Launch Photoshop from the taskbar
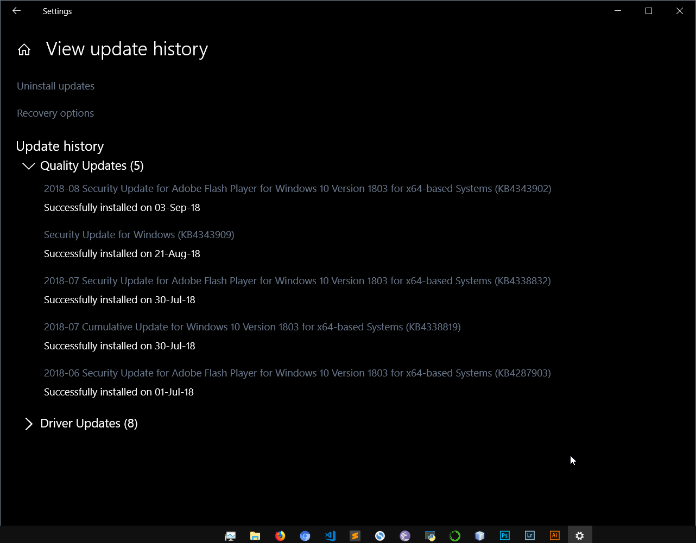The image size is (696, 543). [505, 536]
